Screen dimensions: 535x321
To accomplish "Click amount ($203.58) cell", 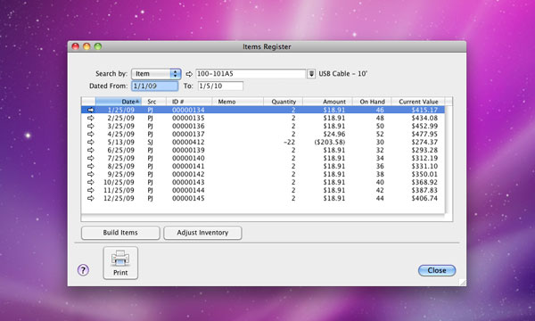I will [x=330, y=142].
